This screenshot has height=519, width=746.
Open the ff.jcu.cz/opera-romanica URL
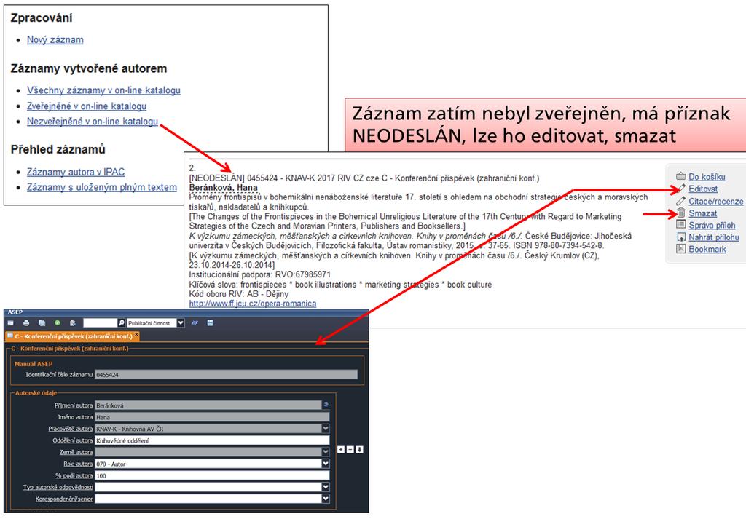[253, 304]
